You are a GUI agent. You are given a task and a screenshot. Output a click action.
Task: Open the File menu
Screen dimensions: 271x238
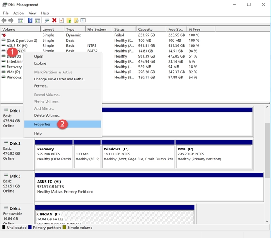coord(6,13)
